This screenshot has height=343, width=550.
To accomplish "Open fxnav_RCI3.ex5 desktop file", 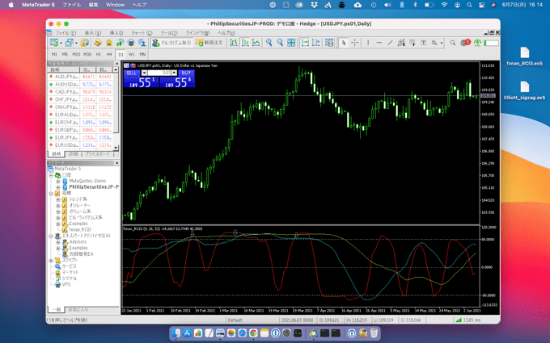I will pos(524,56).
